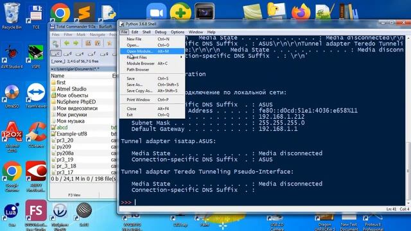Select file 'py209' in list
Screen dimensions: 411x231
tap(83, 147)
